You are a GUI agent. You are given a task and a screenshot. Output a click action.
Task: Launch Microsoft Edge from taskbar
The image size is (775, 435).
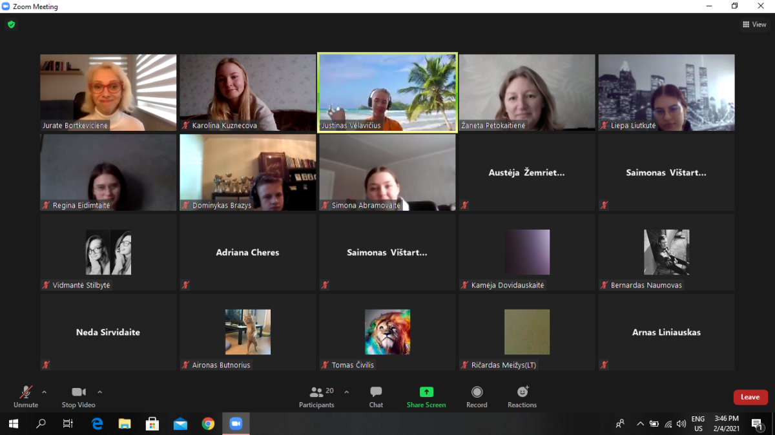point(97,423)
